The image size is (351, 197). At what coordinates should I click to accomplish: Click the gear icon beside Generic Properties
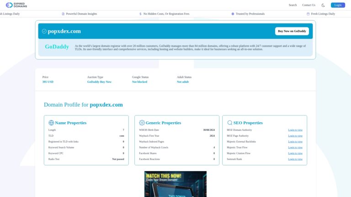point(142,123)
